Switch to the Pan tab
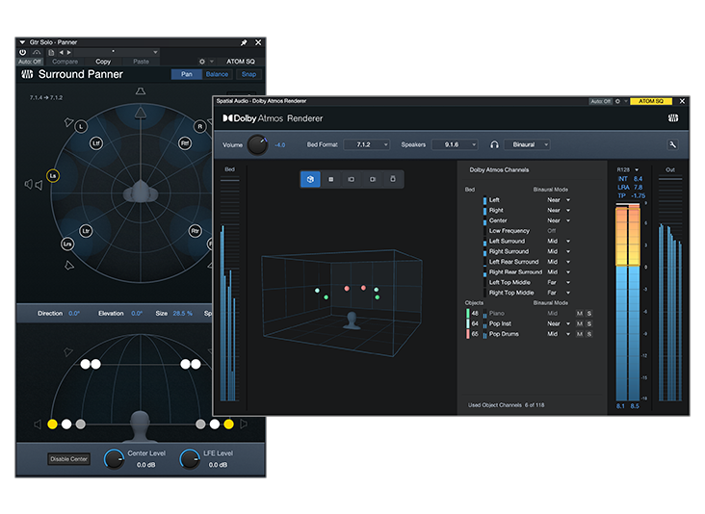The image size is (705, 514). [187, 74]
